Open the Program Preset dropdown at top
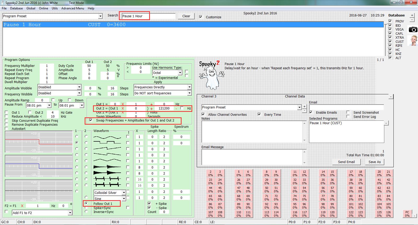Viewport: 418px width, 225px height. point(100,16)
